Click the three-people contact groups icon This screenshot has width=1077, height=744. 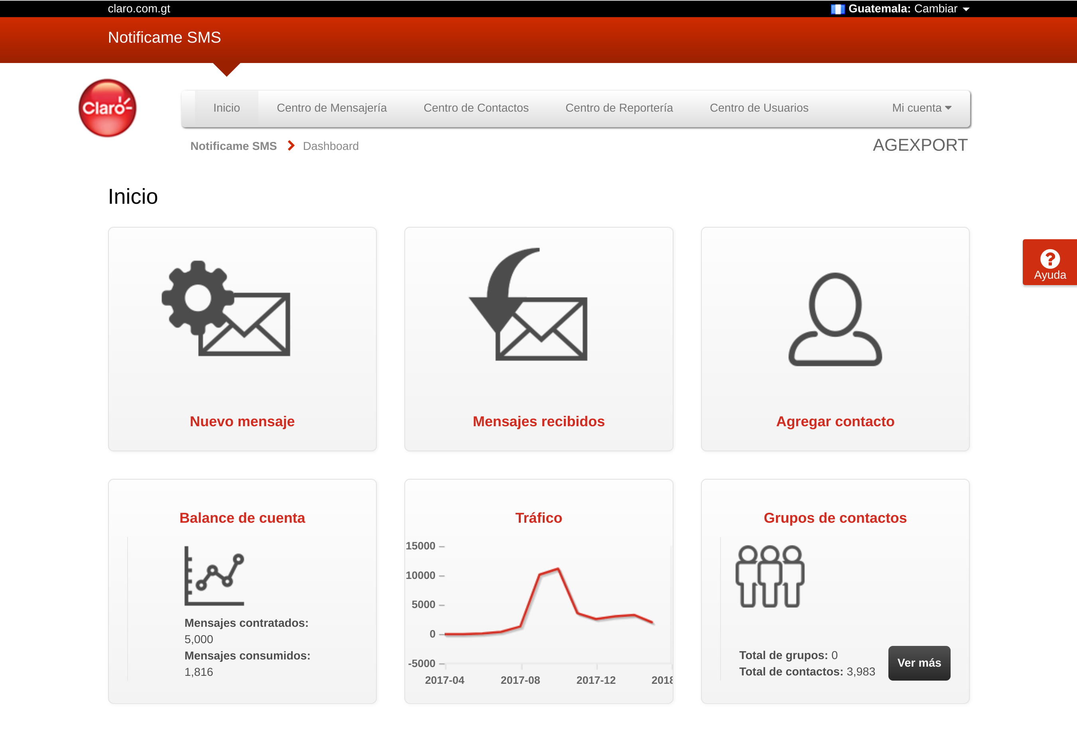770,576
